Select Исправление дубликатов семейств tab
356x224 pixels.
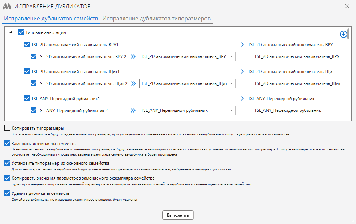pos(51,19)
